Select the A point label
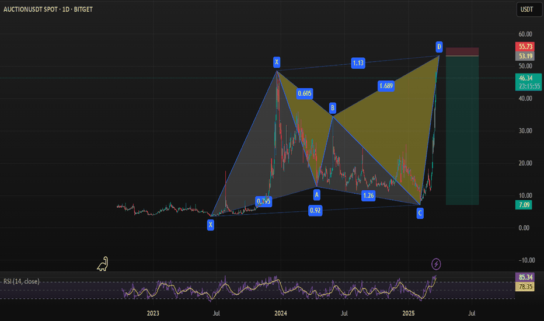This screenshot has height=321, width=544. pos(316,195)
